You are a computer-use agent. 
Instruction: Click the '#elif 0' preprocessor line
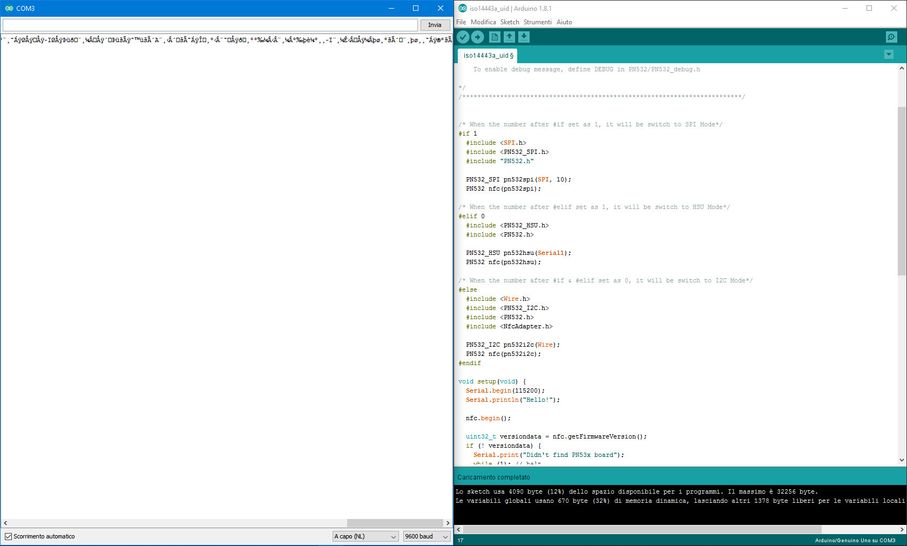click(x=471, y=216)
